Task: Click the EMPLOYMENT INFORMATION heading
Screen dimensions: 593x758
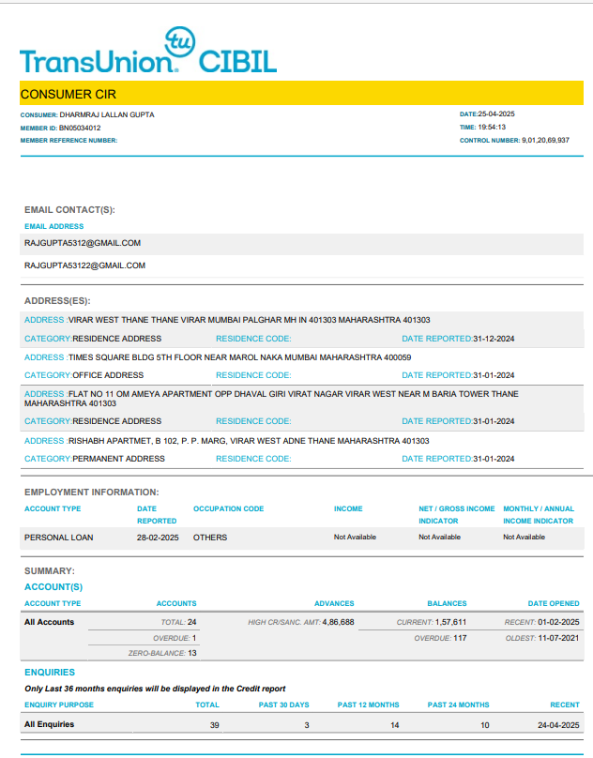Action: [91, 493]
